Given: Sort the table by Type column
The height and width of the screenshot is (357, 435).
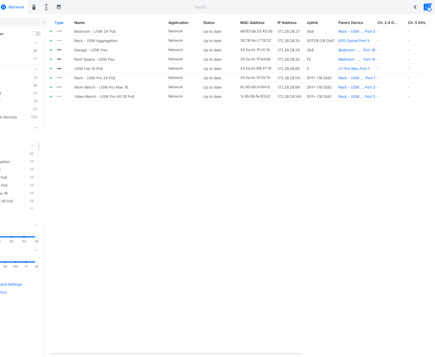Looking at the screenshot, I should coord(59,23).
